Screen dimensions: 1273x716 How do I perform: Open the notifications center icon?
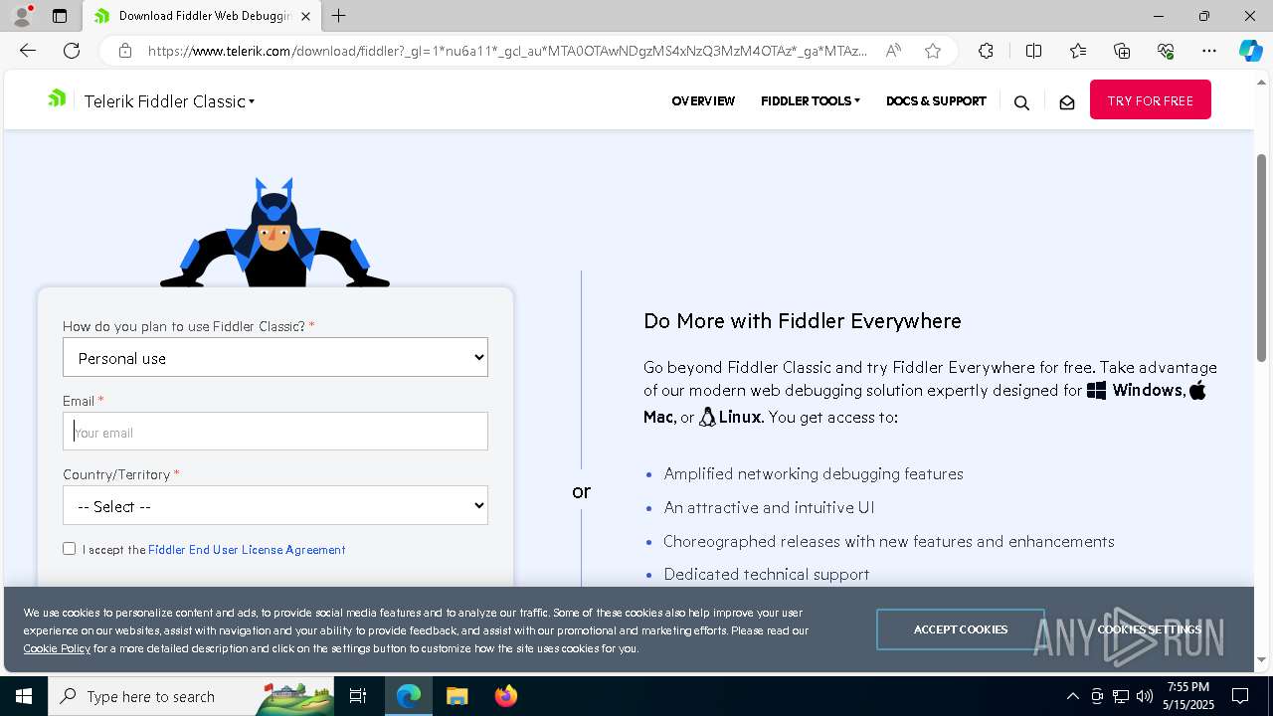[1240, 696]
